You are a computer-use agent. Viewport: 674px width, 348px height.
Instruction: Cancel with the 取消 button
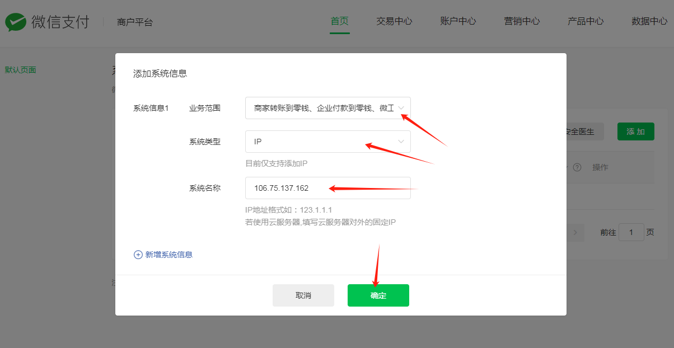click(x=303, y=295)
